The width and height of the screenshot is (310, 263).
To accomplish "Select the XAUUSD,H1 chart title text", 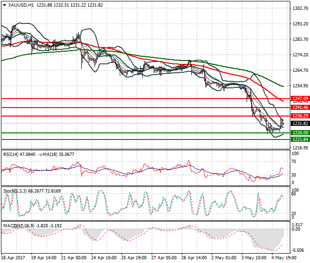I will point(21,5).
